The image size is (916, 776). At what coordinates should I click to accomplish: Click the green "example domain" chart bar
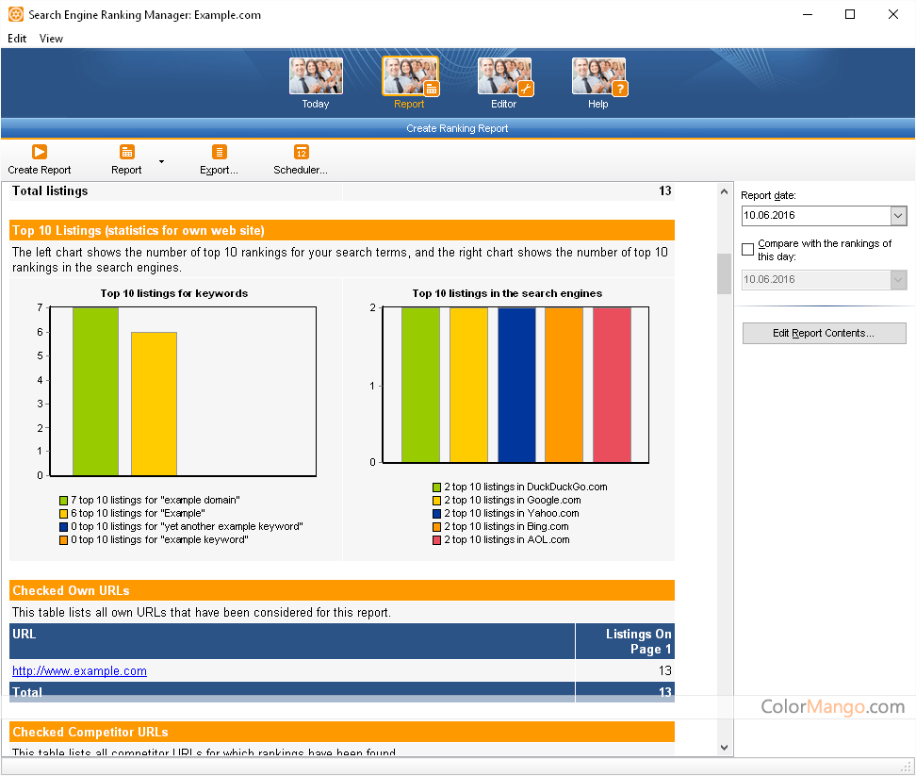[95, 391]
